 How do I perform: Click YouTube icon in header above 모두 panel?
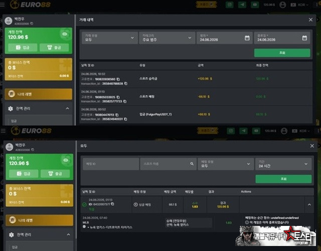point(256,131)
